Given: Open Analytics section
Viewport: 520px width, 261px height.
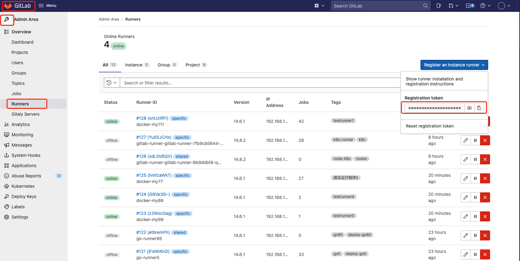Looking at the screenshot, I should [x=21, y=124].
